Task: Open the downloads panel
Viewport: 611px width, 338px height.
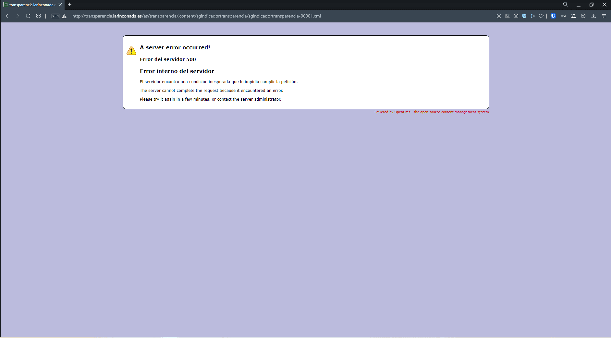Action: [593, 16]
